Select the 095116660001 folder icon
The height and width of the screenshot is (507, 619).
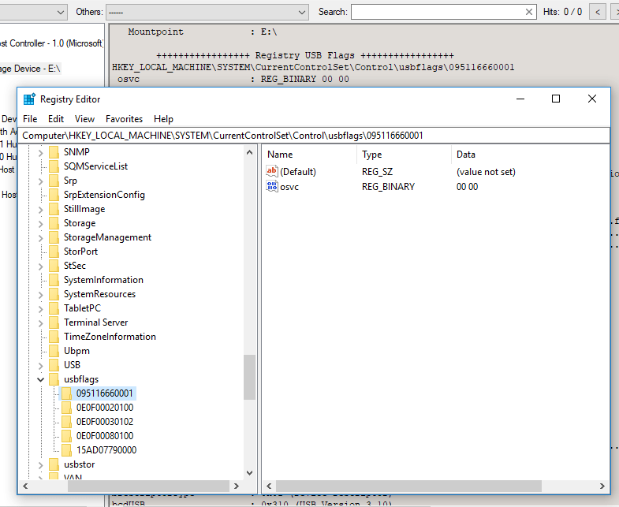[x=67, y=393]
